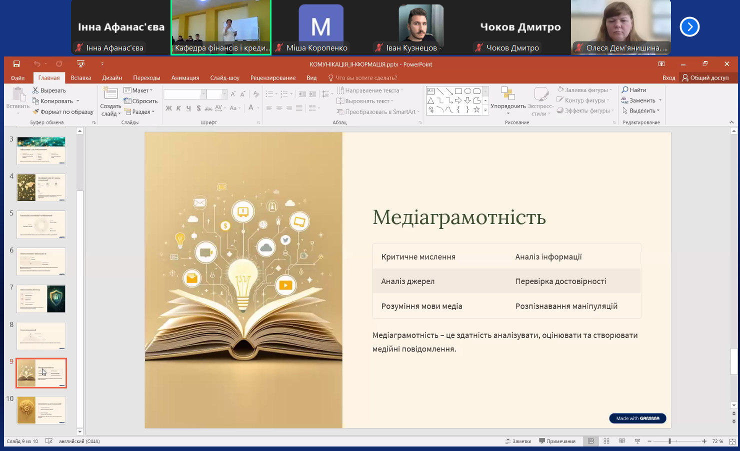Click the Save icon in title bar

[16, 64]
